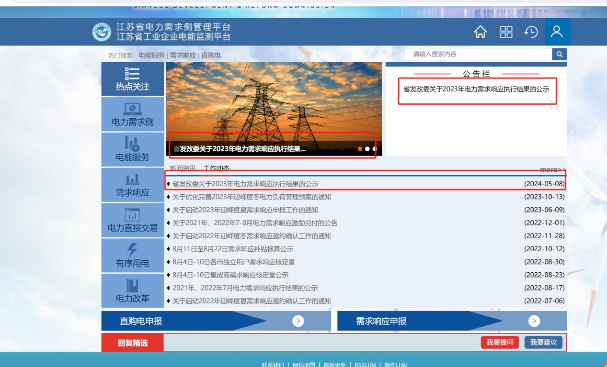Select the 电能服务 sidebar item

click(x=132, y=150)
